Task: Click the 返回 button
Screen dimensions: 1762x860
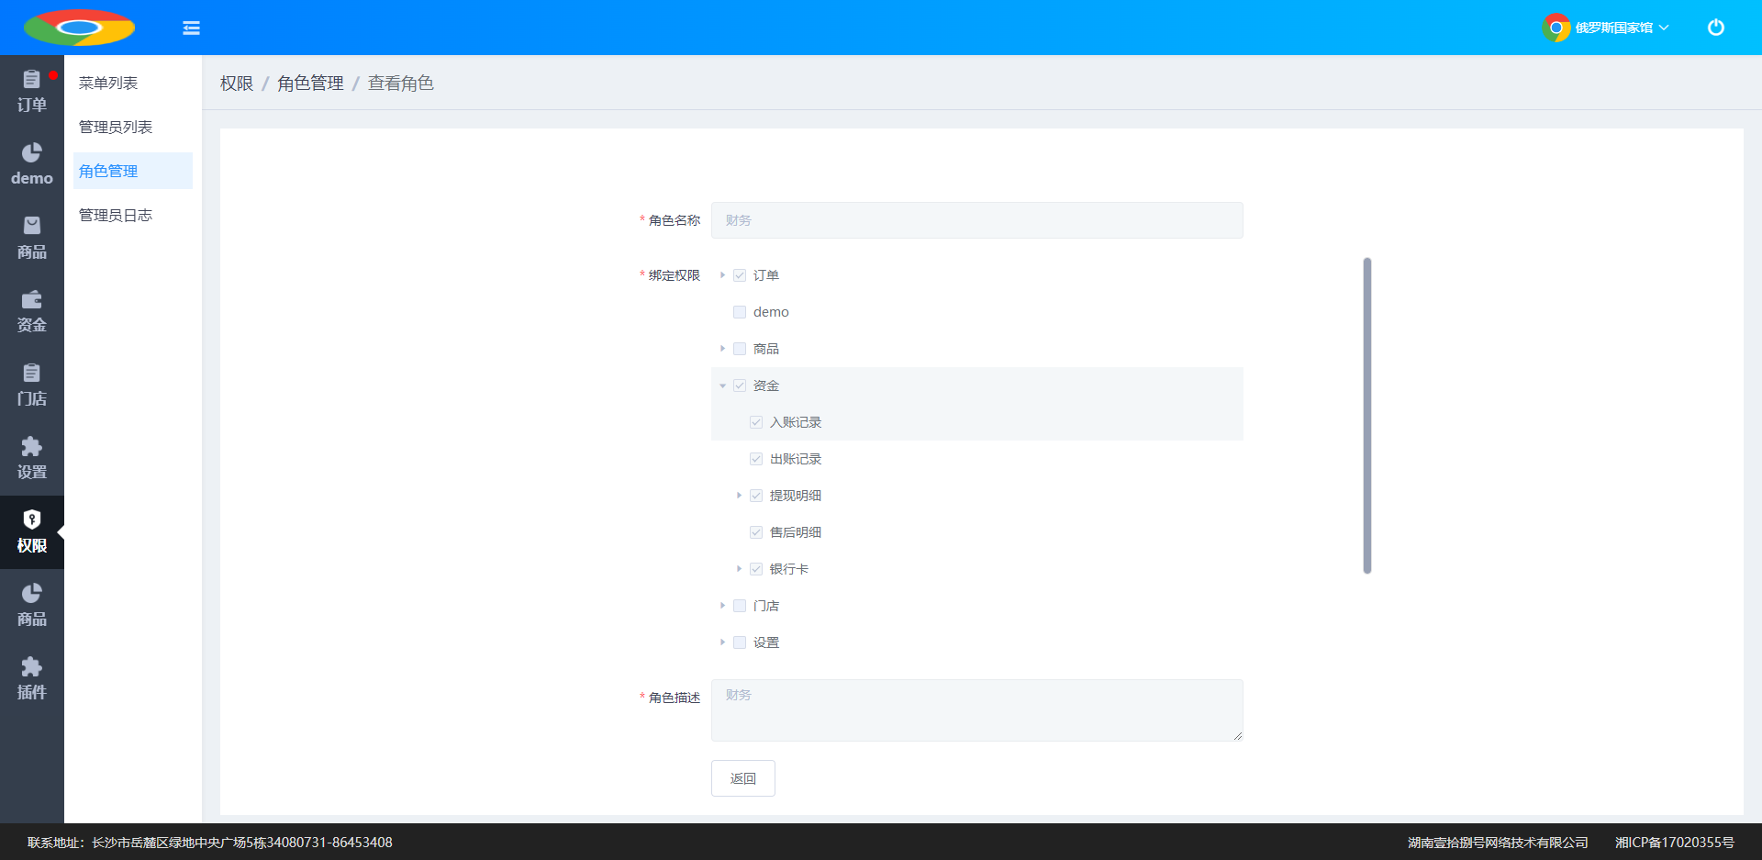Action: point(743,778)
